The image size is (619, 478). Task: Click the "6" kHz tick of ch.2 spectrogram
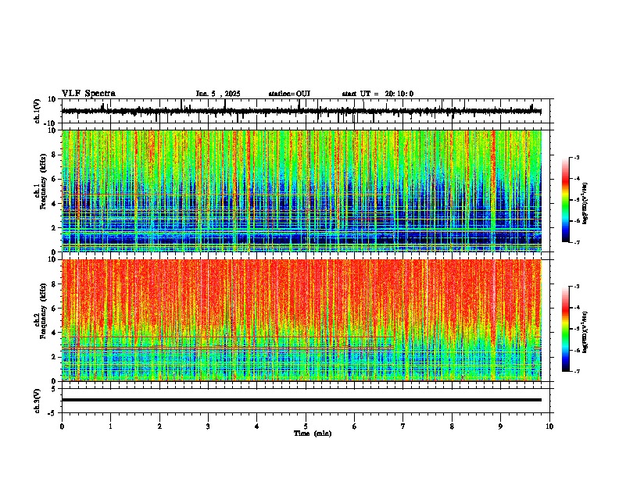54,308
